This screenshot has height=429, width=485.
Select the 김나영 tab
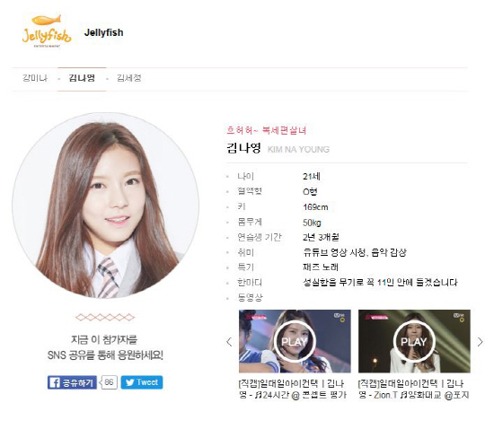pyautogui.click(x=82, y=78)
